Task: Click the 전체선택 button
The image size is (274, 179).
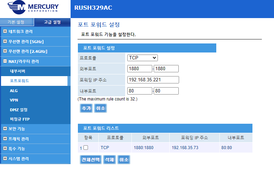Action: tap(91, 160)
